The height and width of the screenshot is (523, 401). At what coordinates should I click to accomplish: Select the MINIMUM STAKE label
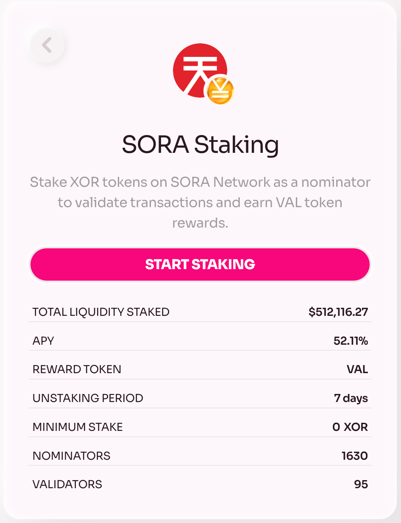(x=78, y=427)
